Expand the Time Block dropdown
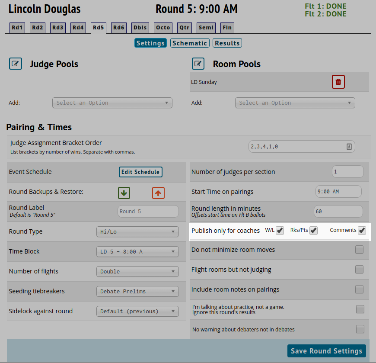Viewport: 376px width, 363px height. [137, 252]
